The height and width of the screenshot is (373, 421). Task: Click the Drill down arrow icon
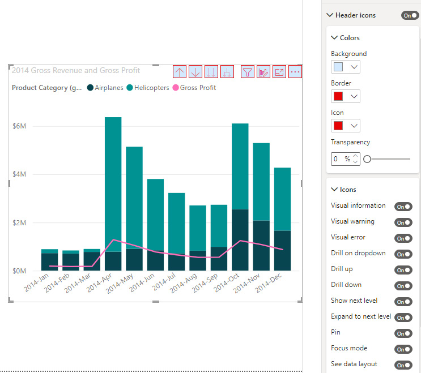195,72
